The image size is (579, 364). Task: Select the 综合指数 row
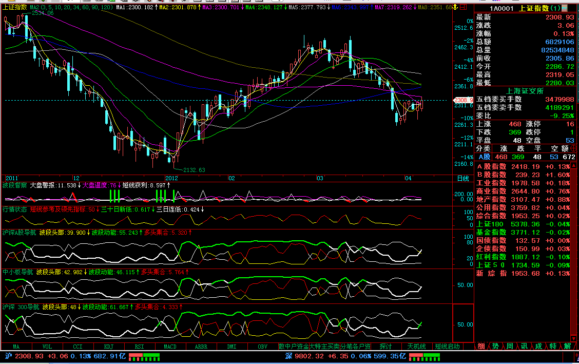click(x=523, y=216)
